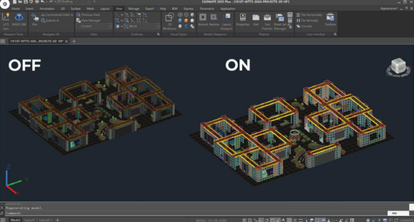Screen dimensions: 414x222
Task: Click the Previous View button
Action: tap(89, 15)
